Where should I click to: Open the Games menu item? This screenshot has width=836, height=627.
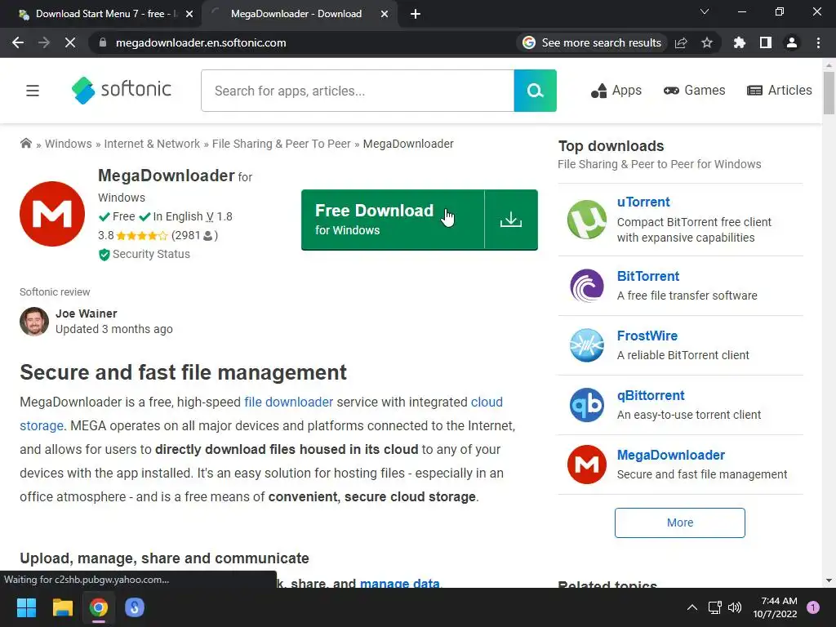click(x=694, y=91)
